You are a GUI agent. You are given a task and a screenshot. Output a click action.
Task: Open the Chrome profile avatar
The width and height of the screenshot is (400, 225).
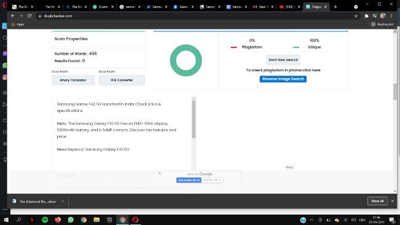coord(383,16)
